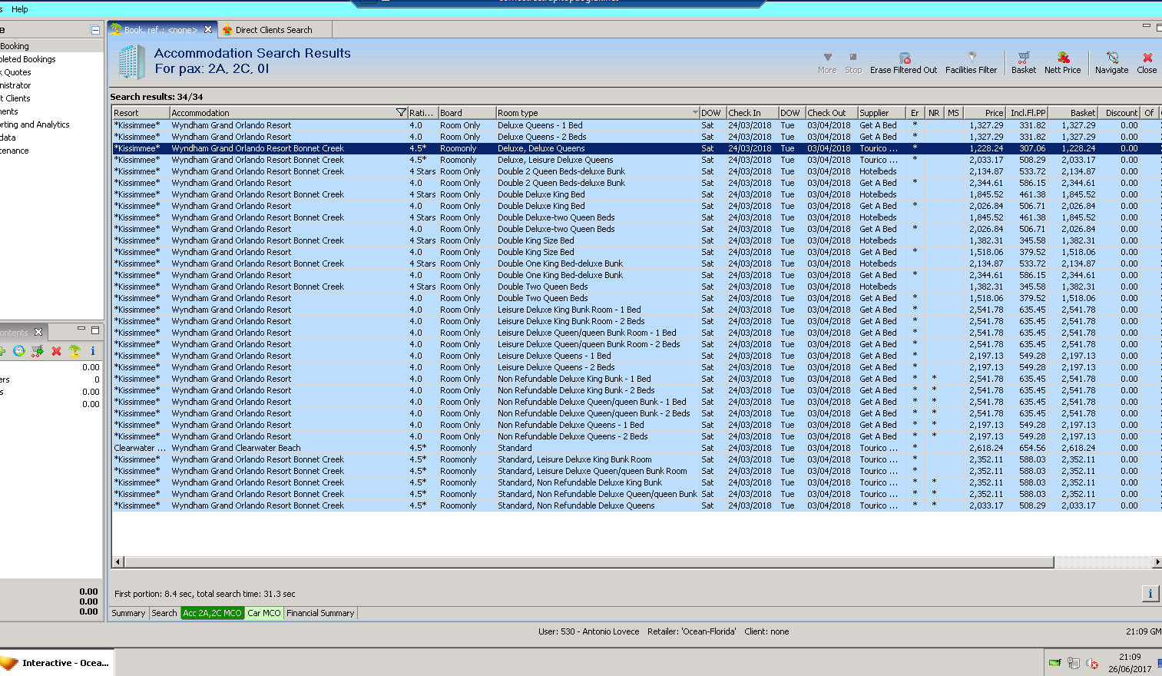Sort by the Check In column header

[753, 113]
